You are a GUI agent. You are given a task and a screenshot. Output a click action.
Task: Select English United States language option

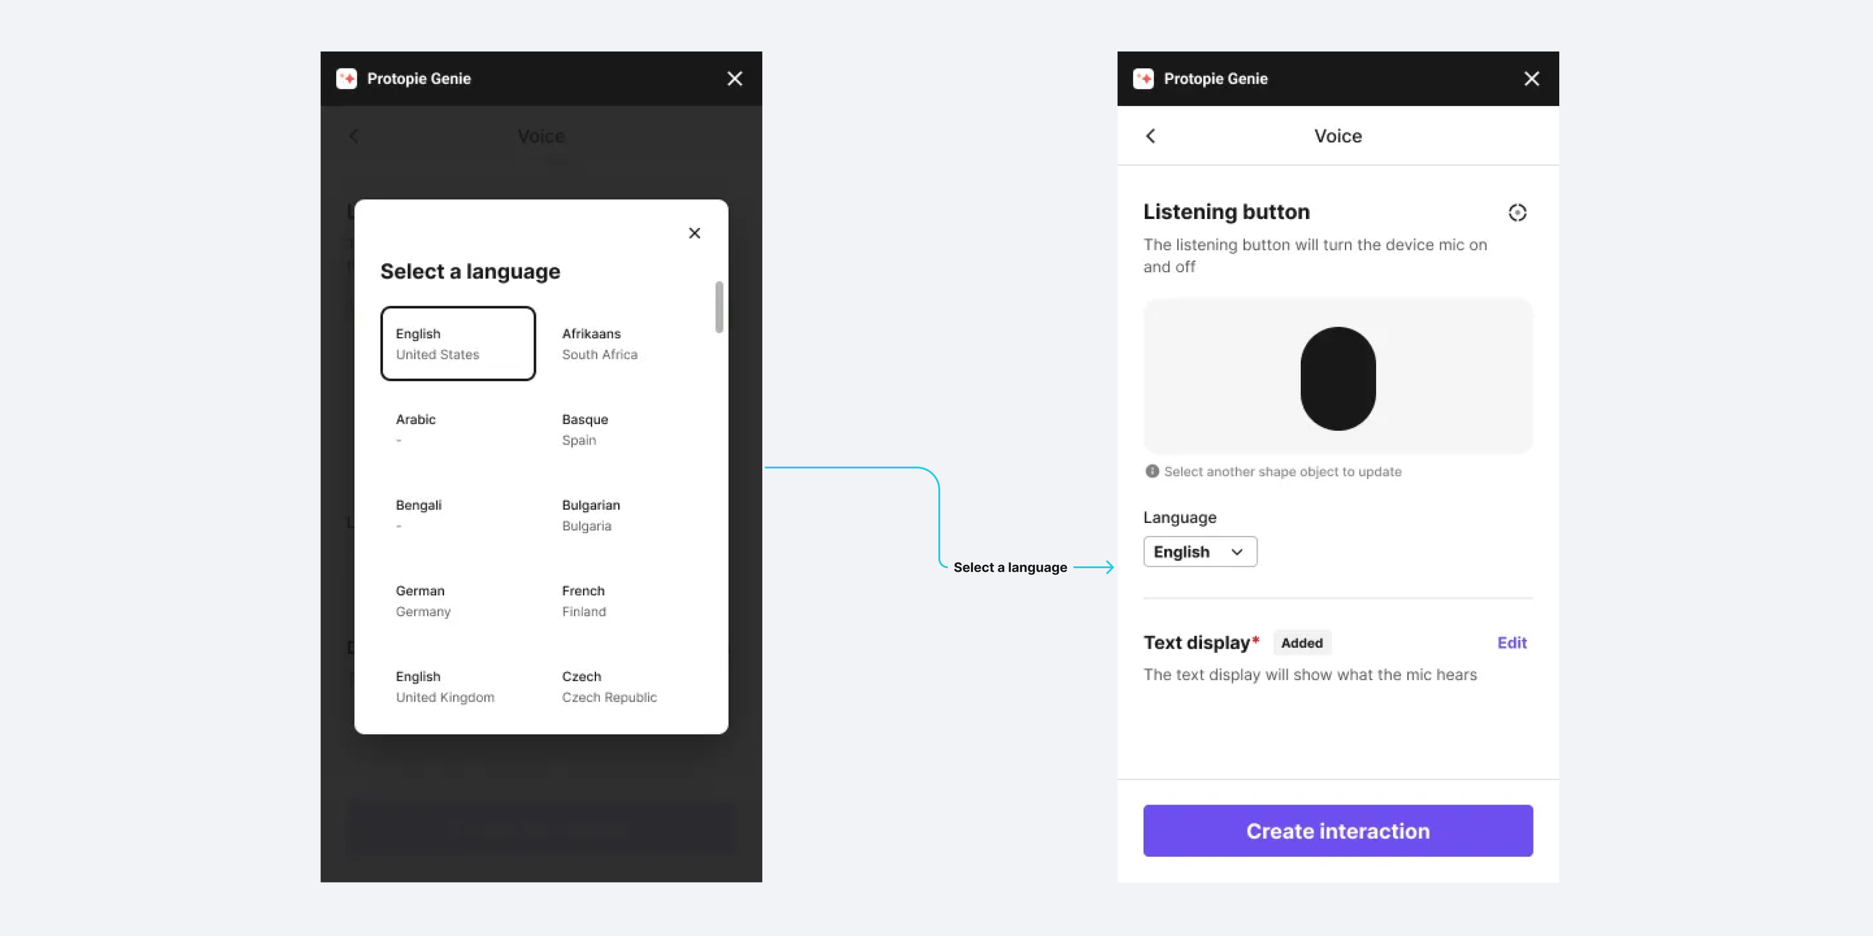coord(459,343)
